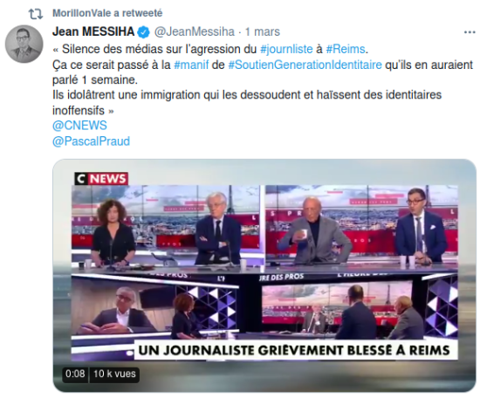This screenshot has width=480, height=398.
Task: Open the #Reims hashtag
Action: click(x=346, y=49)
